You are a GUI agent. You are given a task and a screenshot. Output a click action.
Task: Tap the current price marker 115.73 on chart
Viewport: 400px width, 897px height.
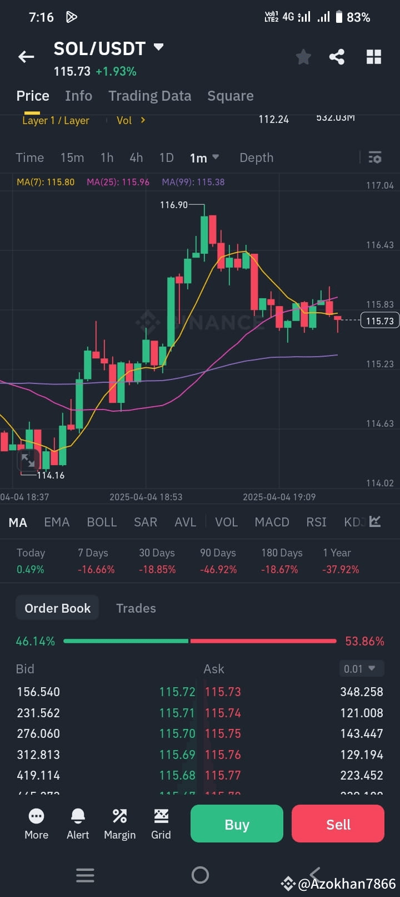pos(380,321)
